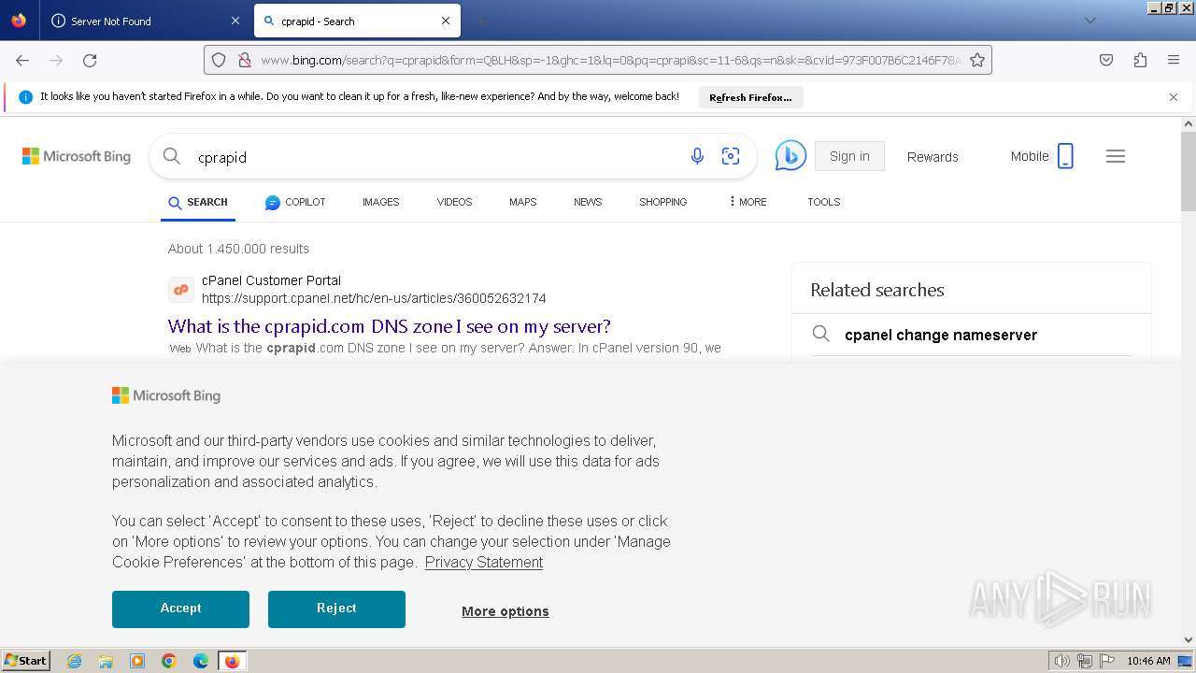Viewport: 1196px width, 673px height.
Task: Launch Google Chrome from the taskbar
Action: coord(169,661)
